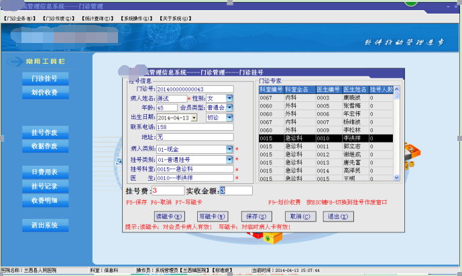
Task: Click the 联系电话 input field
Action: click(194, 127)
